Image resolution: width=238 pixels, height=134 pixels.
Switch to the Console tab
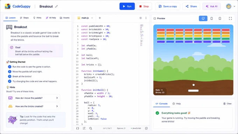pos(162,104)
